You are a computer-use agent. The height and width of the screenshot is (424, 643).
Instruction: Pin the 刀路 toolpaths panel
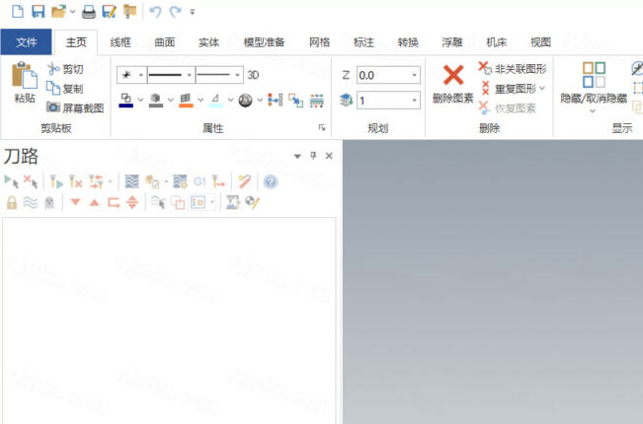coord(313,156)
